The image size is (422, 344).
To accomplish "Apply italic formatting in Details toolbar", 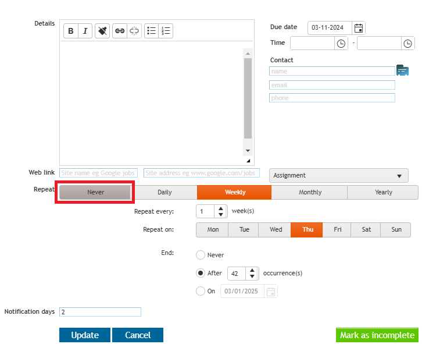I will click(85, 31).
